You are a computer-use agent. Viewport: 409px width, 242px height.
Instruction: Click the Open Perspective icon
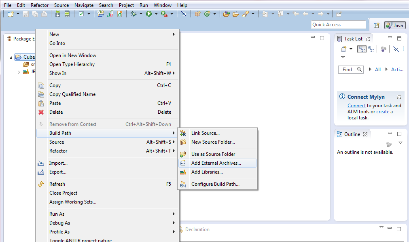376,25
